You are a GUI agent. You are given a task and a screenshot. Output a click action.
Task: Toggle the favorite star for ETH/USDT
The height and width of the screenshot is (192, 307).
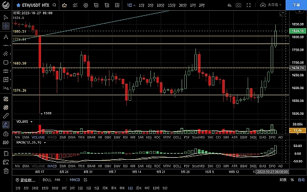coord(18,5)
